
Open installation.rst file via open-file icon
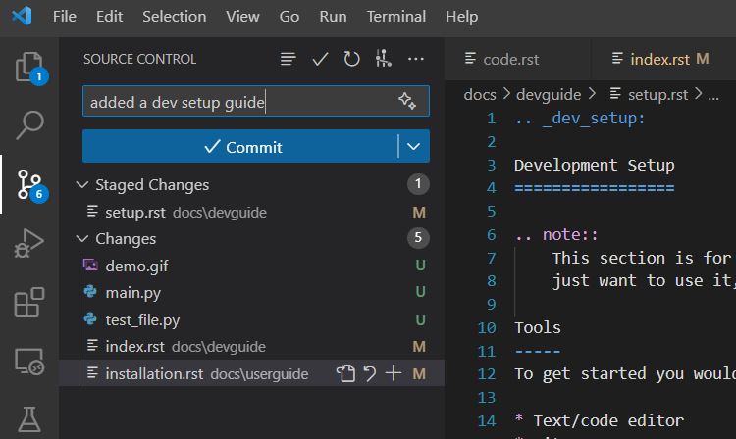pyautogui.click(x=345, y=373)
